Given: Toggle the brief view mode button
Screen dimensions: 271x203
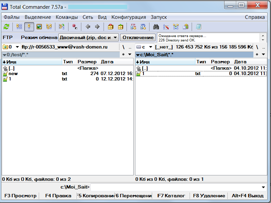Looking at the screenshot, I should click(19, 27).
